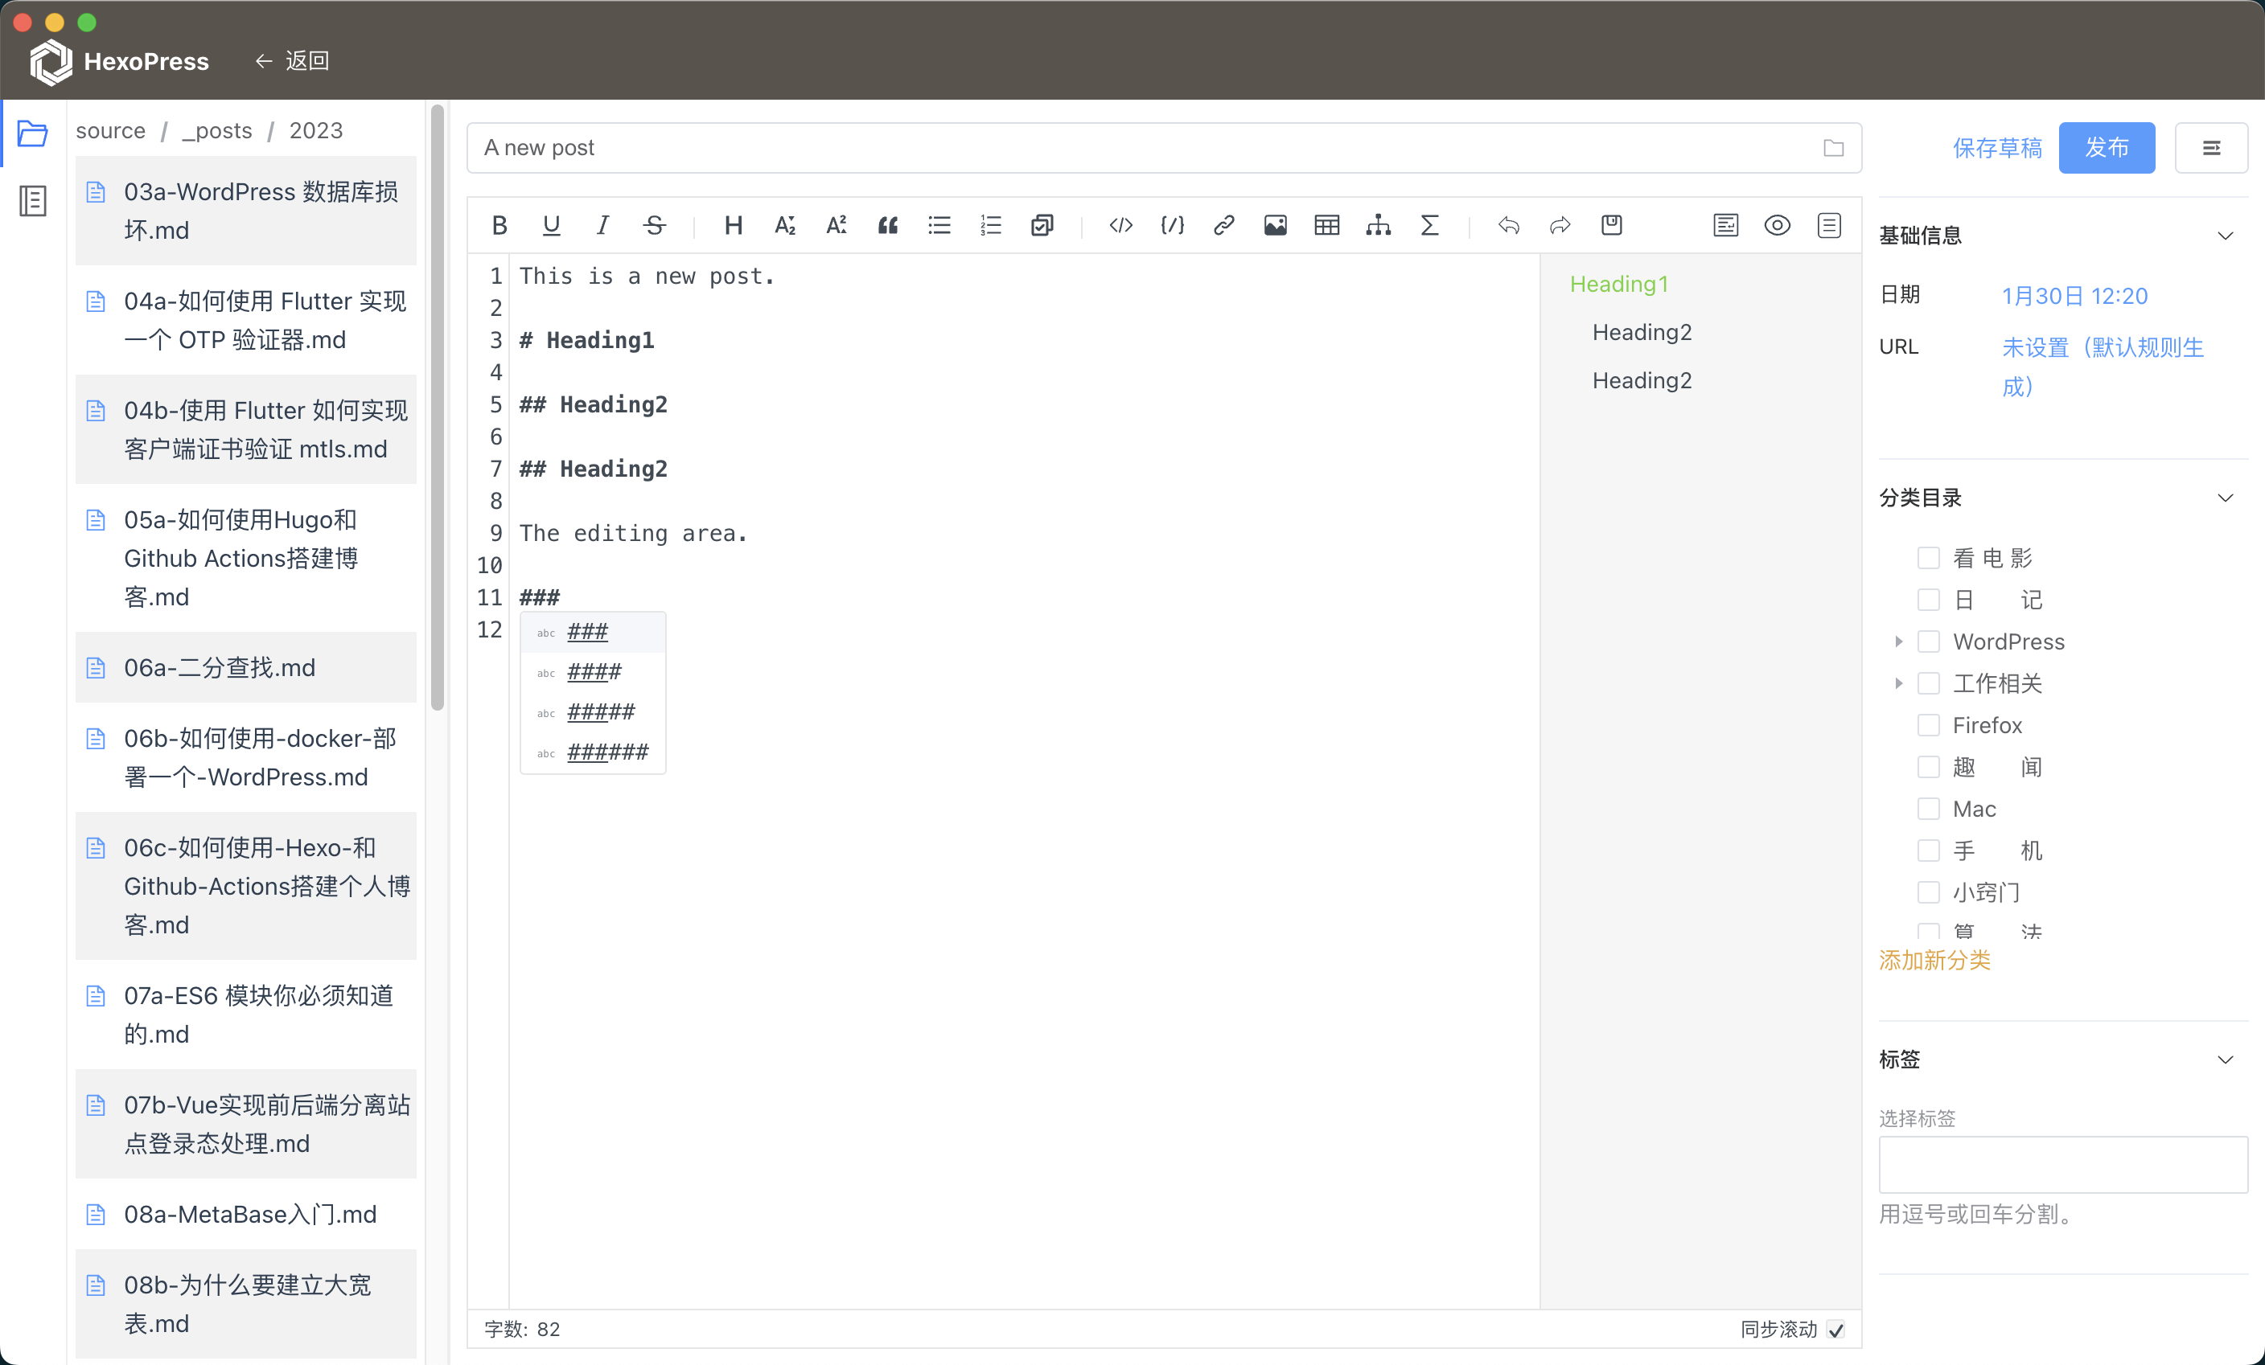Toggle bold formatting in toolbar
This screenshot has height=1365, width=2265.
[x=499, y=225]
